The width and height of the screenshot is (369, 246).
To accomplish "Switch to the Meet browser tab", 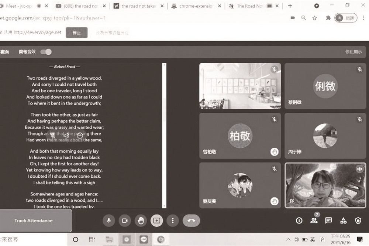I will click(x=19, y=6).
